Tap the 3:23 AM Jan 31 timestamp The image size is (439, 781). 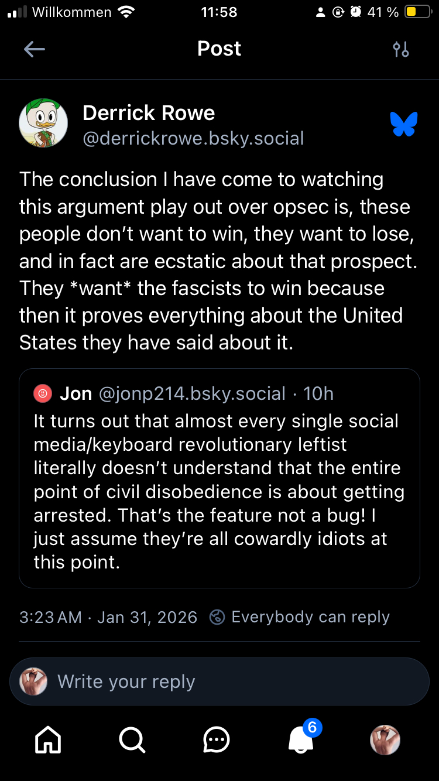[x=108, y=617]
